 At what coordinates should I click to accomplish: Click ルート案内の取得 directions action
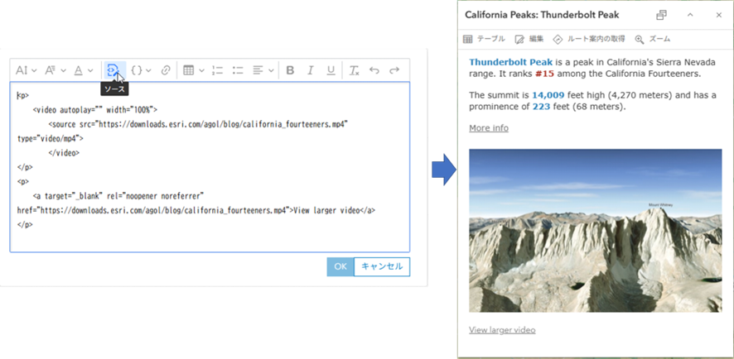[x=589, y=39]
